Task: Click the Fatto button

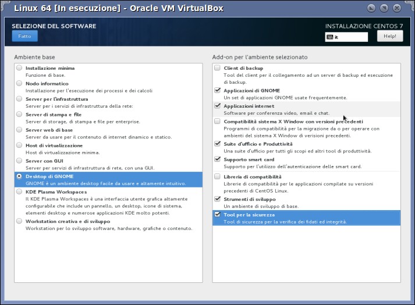Action: [24, 36]
